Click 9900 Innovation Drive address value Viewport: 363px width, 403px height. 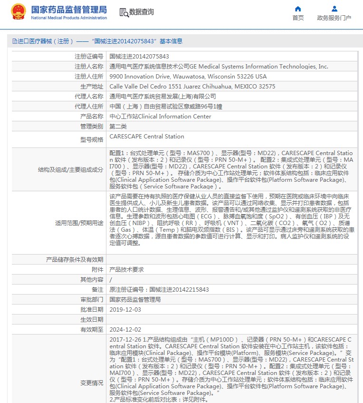click(x=188, y=76)
